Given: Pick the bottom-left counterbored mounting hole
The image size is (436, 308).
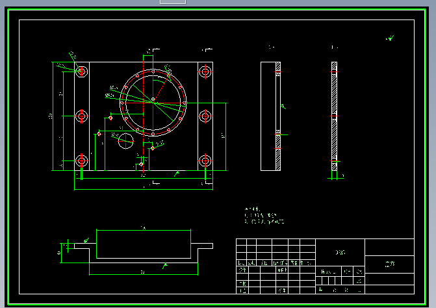Looking at the screenshot, I should [x=81, y=160].
